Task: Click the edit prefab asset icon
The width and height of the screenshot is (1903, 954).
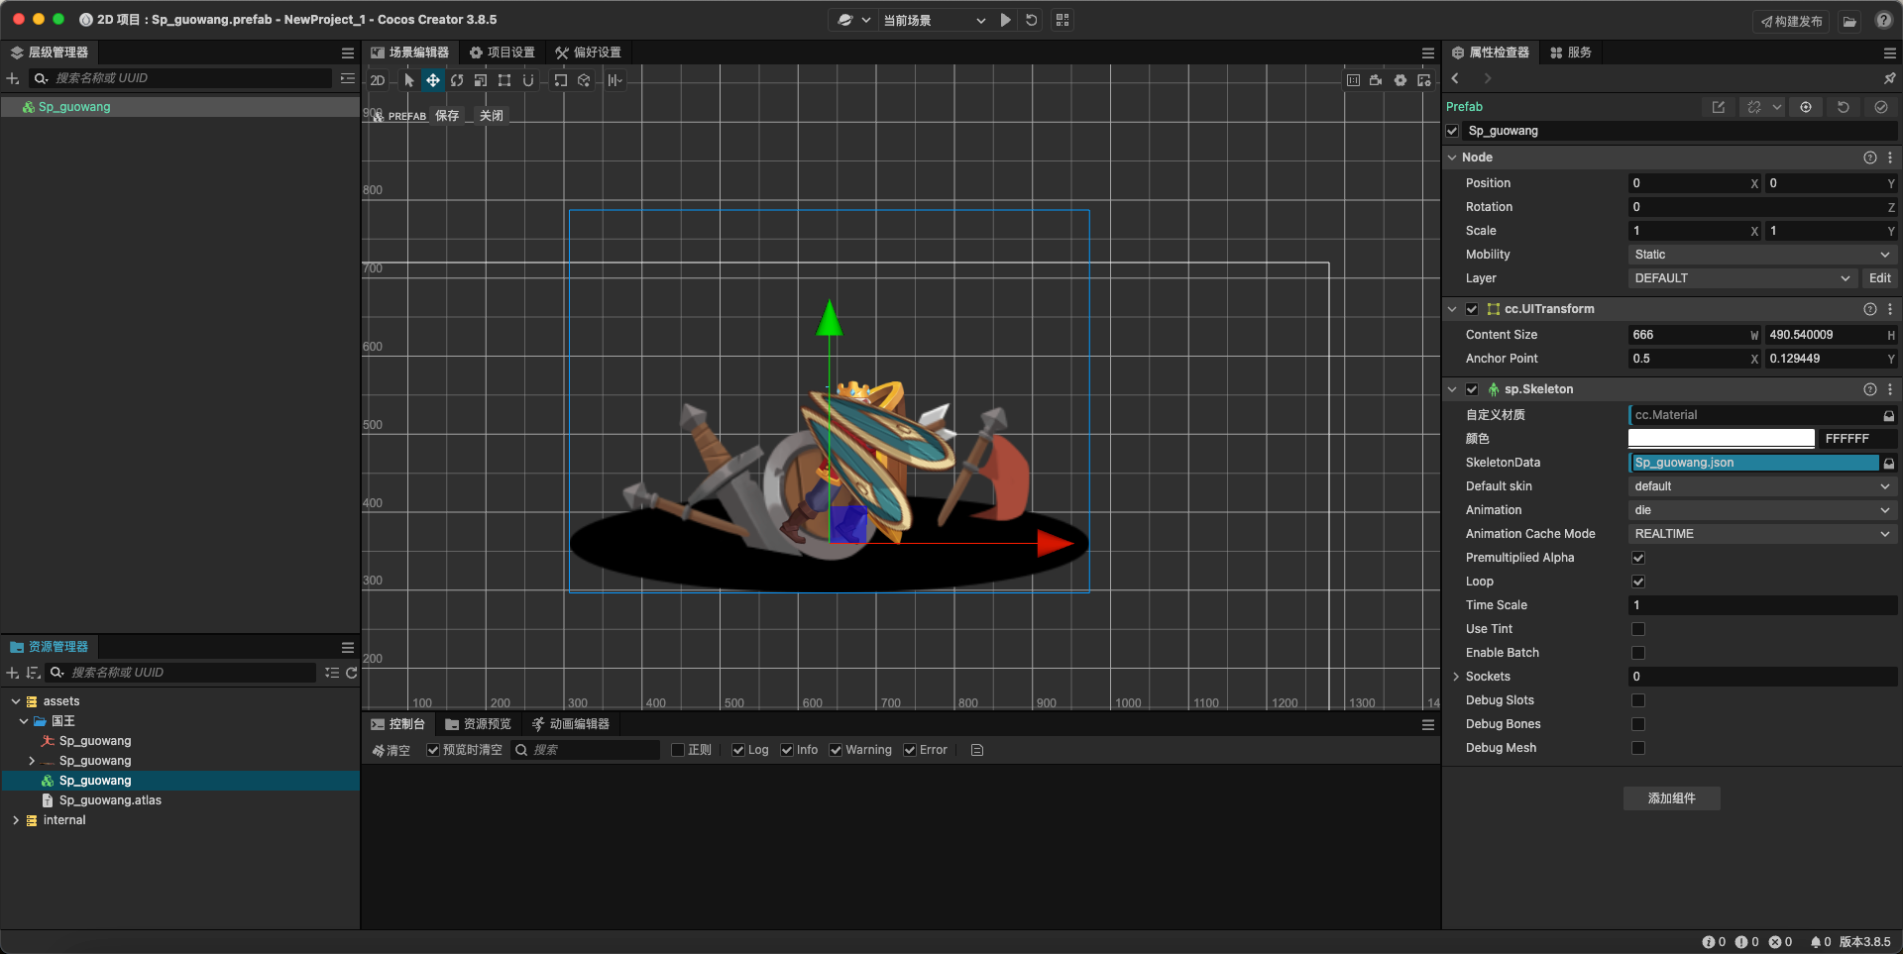Action: (x=1719, y=107)
